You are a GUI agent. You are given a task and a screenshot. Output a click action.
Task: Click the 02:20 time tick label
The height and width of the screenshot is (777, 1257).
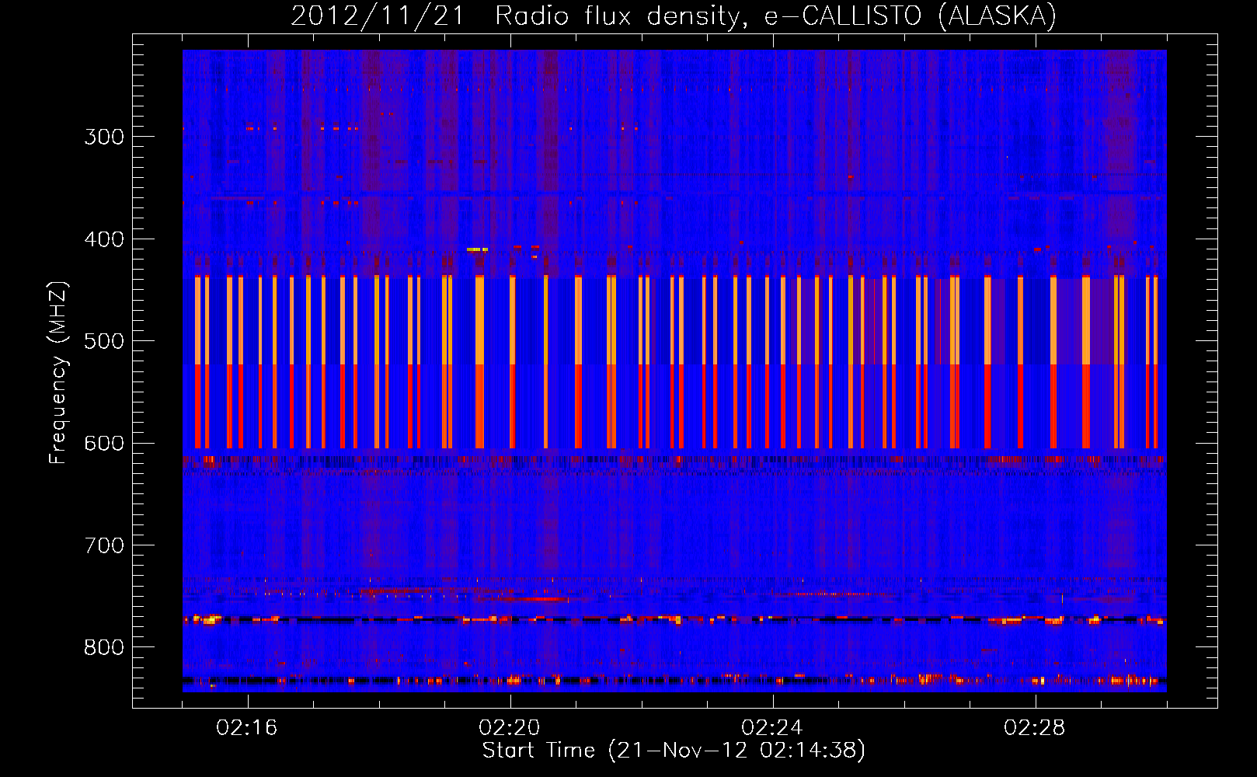[x=510, y=728]
